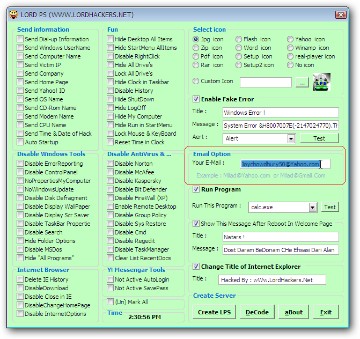Click the Your E-Mail input field
360x339 pixels.
coord(284,164)
